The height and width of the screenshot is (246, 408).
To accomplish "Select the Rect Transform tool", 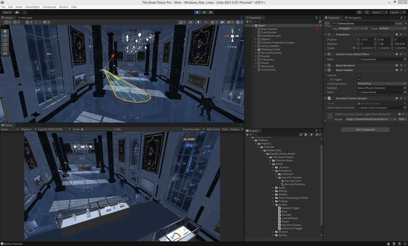I will pyautogui.click(x=5, y=49).
